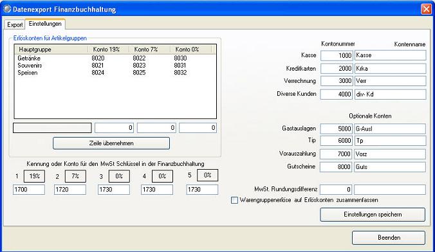Click the Konto 19% column header
Image resolution: width=435 pixels, height=252 pixels.
tap(109, 50)
